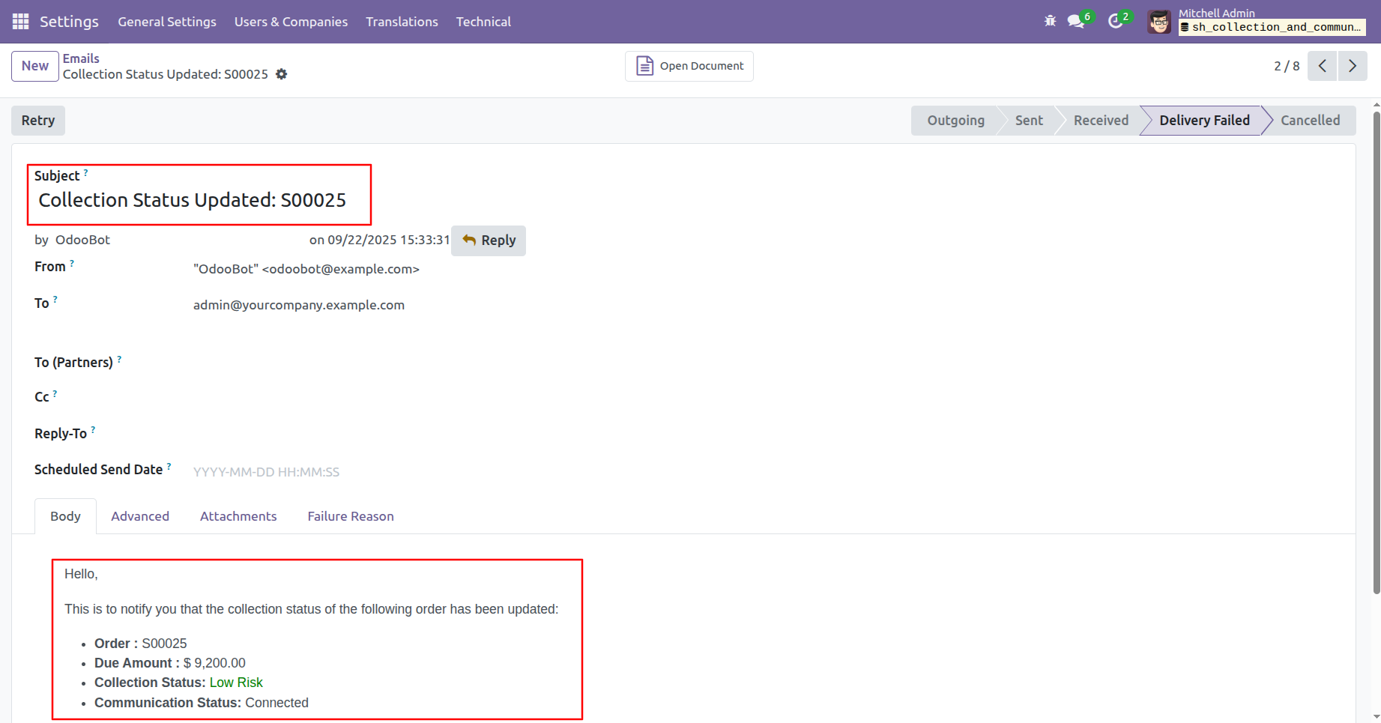
Task: Open Mitchell Admin user menu
Action: coord(1257,22)
